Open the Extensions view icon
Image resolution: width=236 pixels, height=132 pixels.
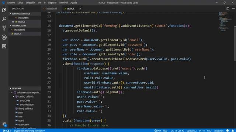pyautogui.click(x=4, y=46)
